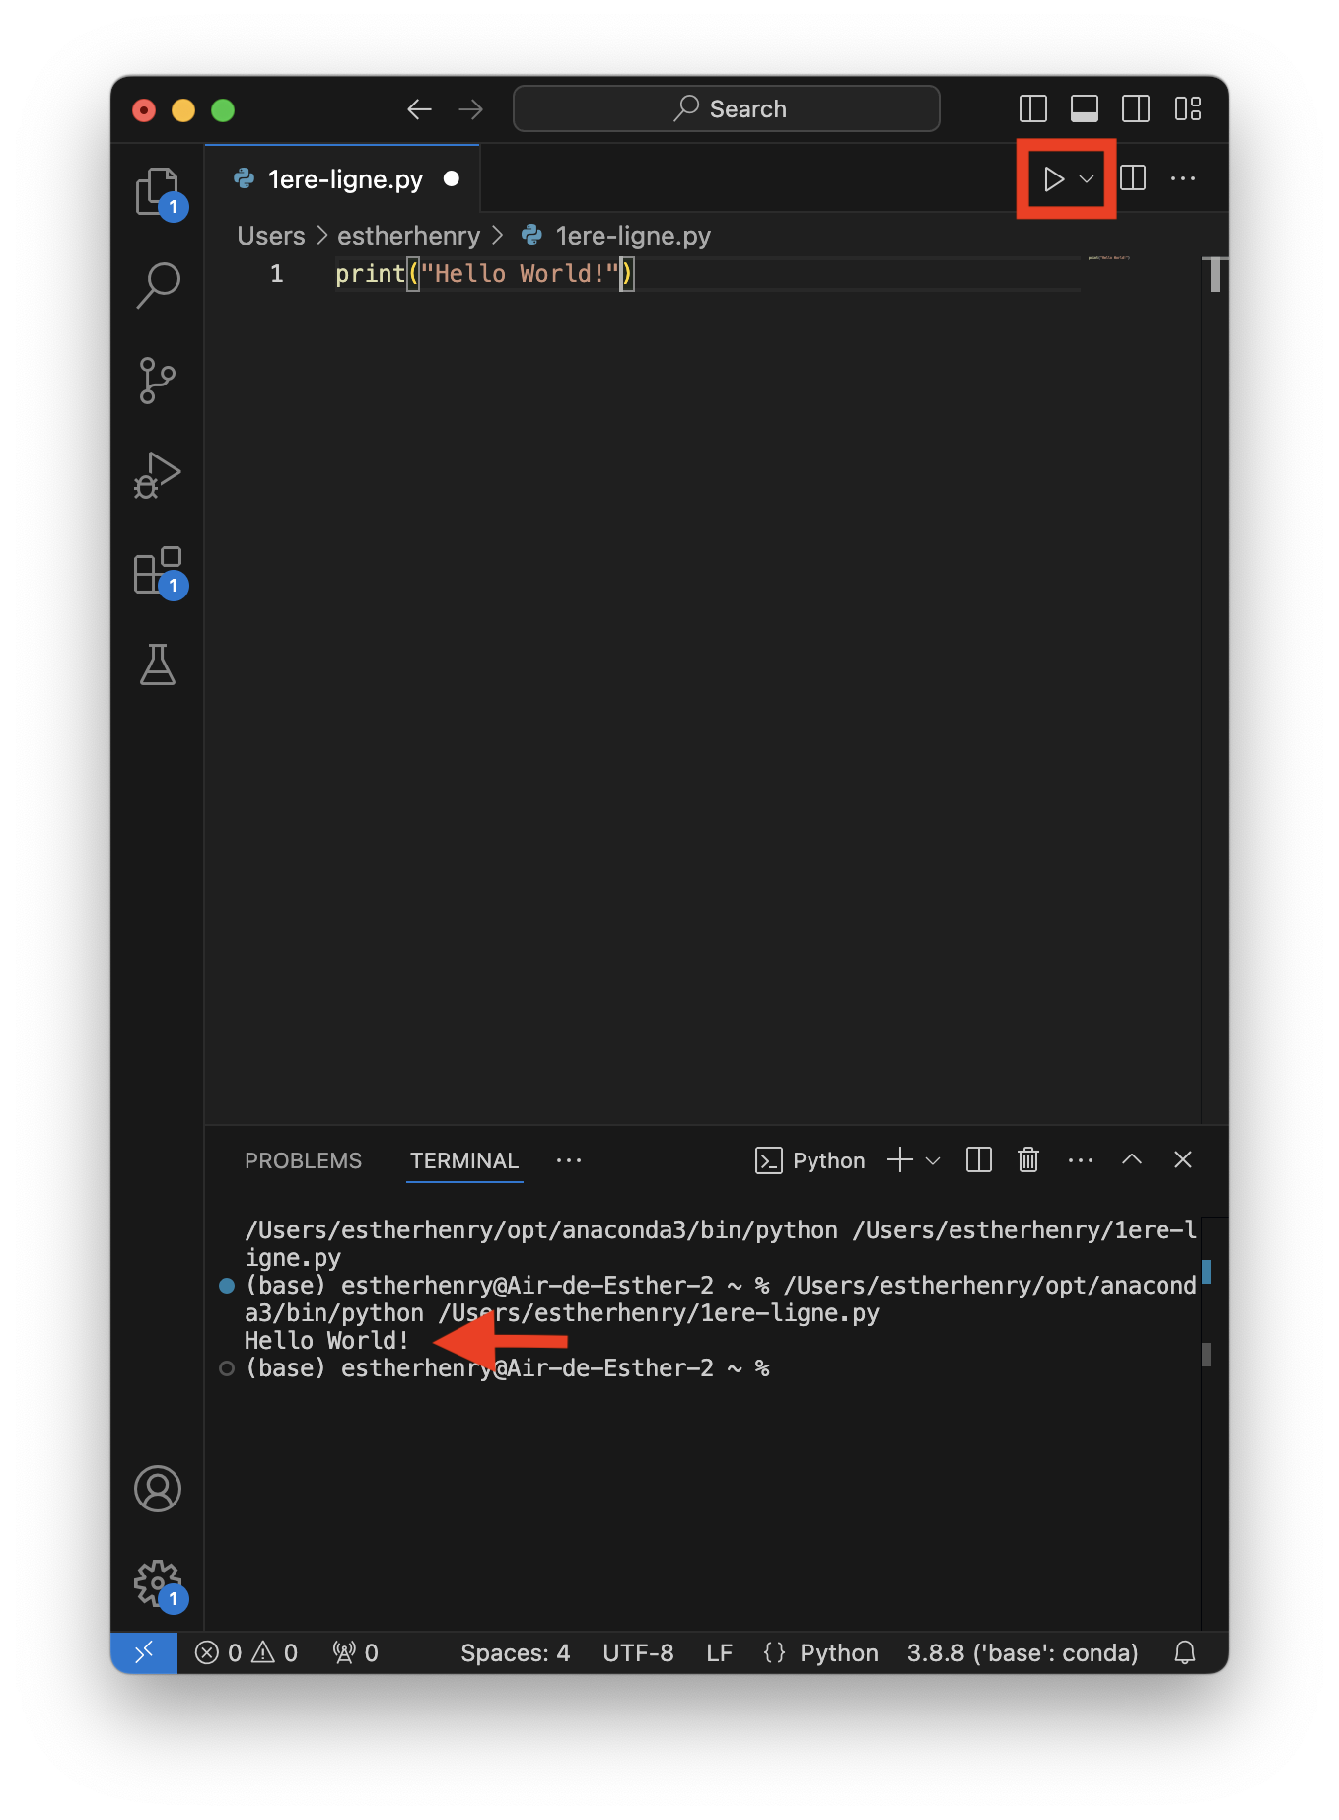This screenshot has height=1820, width=1339.
Task: Close the terminal panel
Action: pyautogui.click(x=1183, y=1159)
